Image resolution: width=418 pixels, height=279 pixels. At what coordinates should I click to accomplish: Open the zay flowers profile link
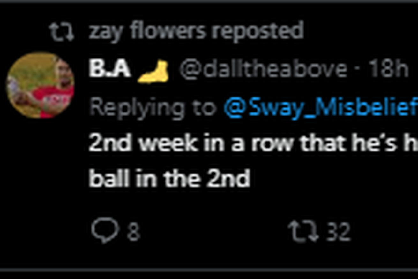147,31
